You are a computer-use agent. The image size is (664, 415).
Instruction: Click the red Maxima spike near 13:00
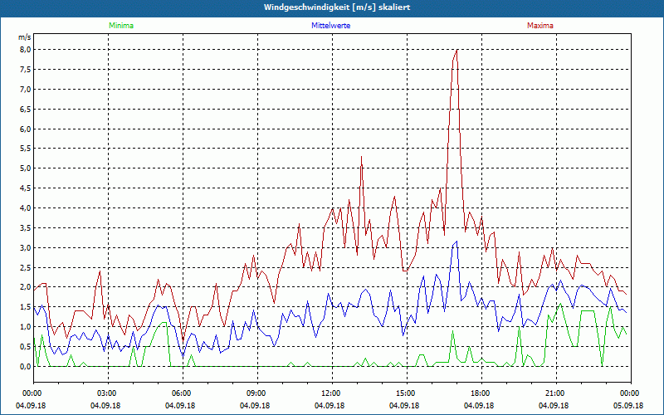(x=361, y=157)
